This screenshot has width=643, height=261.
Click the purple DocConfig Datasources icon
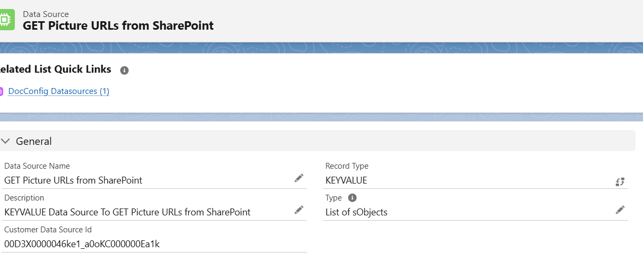coord(2,91)
